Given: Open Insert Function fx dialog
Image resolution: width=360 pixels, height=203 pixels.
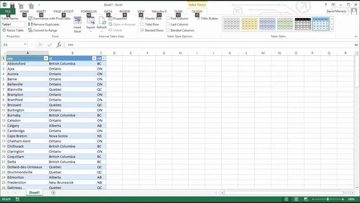Looking at the screenshot, I should tap(59, 45).
